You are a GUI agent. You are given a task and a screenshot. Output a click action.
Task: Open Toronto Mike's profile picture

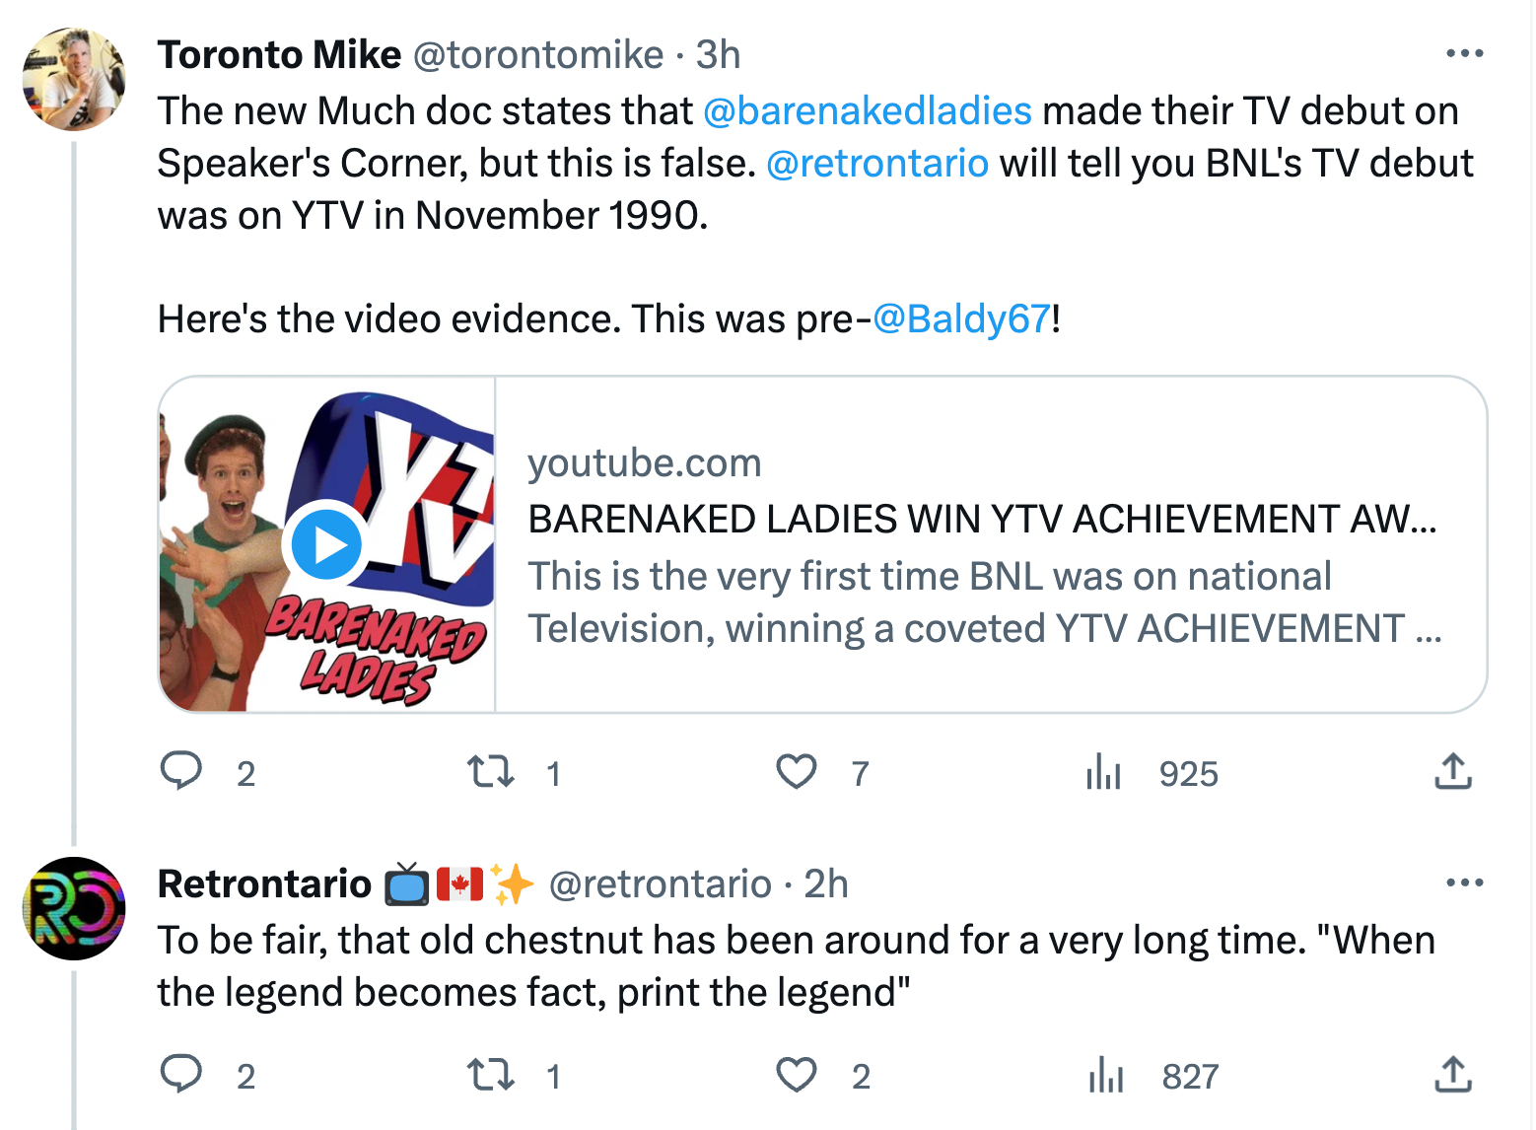(x=74, y=79)
